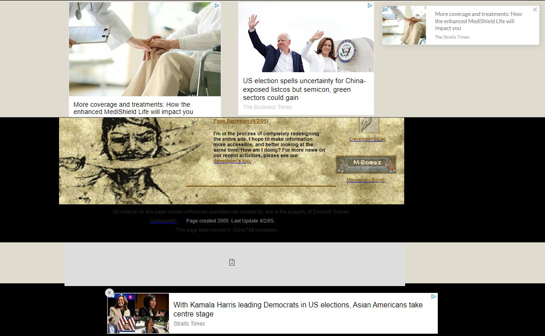This screenshot has height=336, width=545.
Task: Click small card's MediShield headline text
Action: (478, 21)
